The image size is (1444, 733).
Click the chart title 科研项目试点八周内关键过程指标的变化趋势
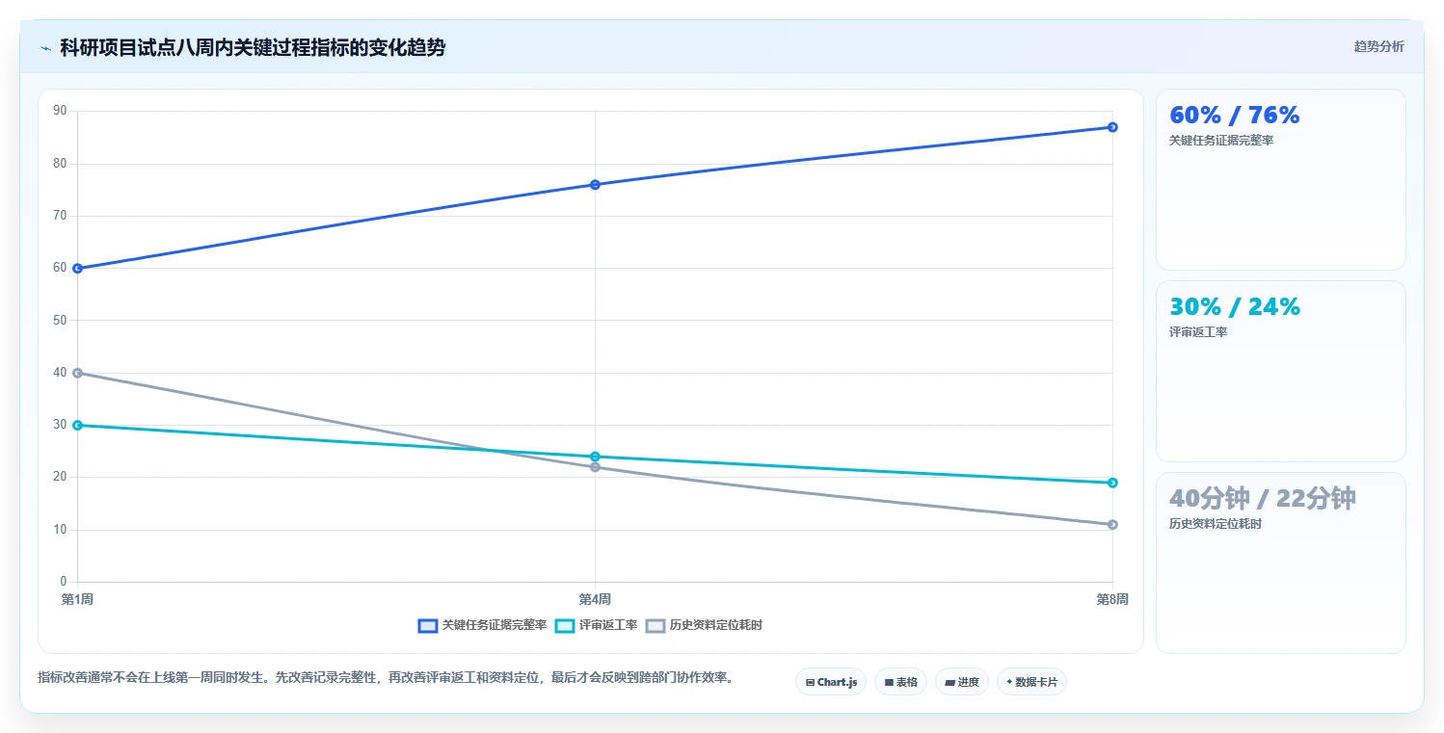coord(253,48)
